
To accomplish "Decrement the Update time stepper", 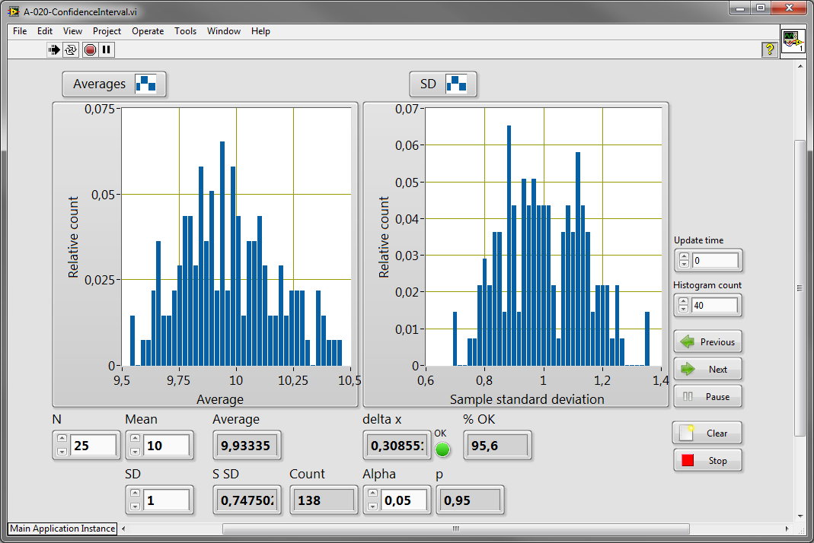I will coord(684,264).
